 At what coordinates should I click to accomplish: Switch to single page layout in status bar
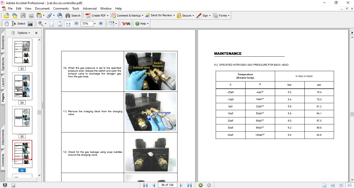coord(324,185)
